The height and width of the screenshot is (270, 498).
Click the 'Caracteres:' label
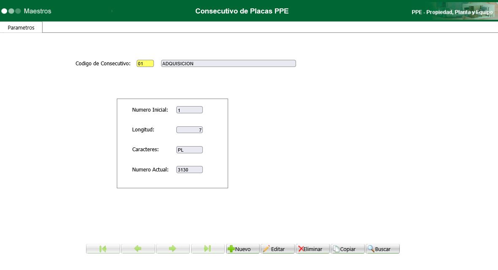pos(145,150)
